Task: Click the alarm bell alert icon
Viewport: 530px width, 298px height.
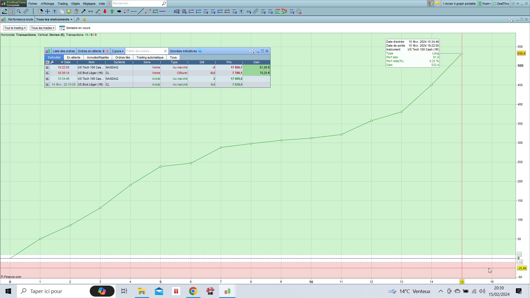Action: [69, 11]
